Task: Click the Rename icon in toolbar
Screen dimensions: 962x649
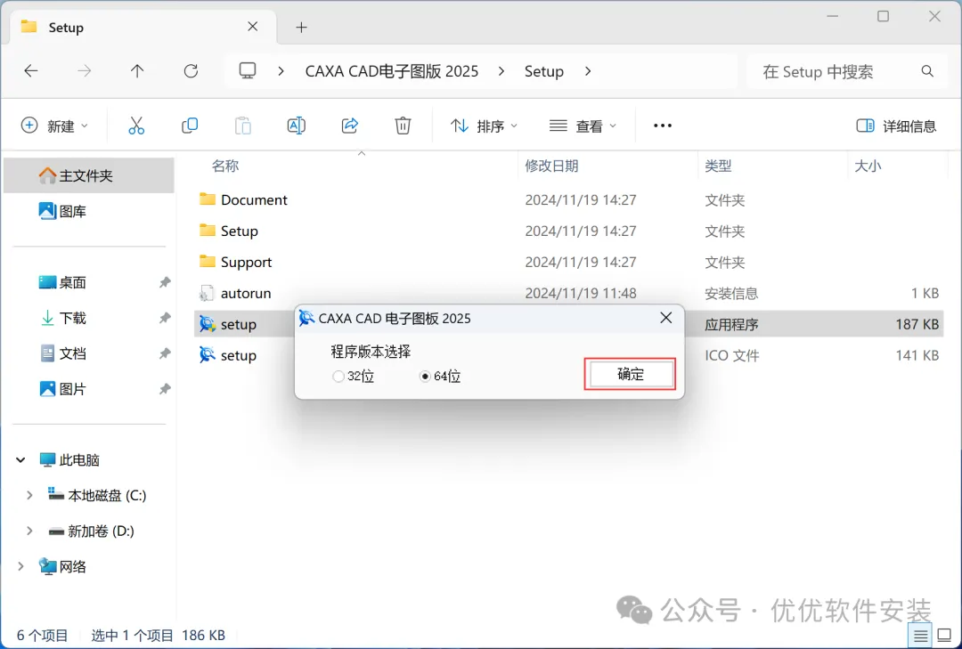Action: (297, 126)
